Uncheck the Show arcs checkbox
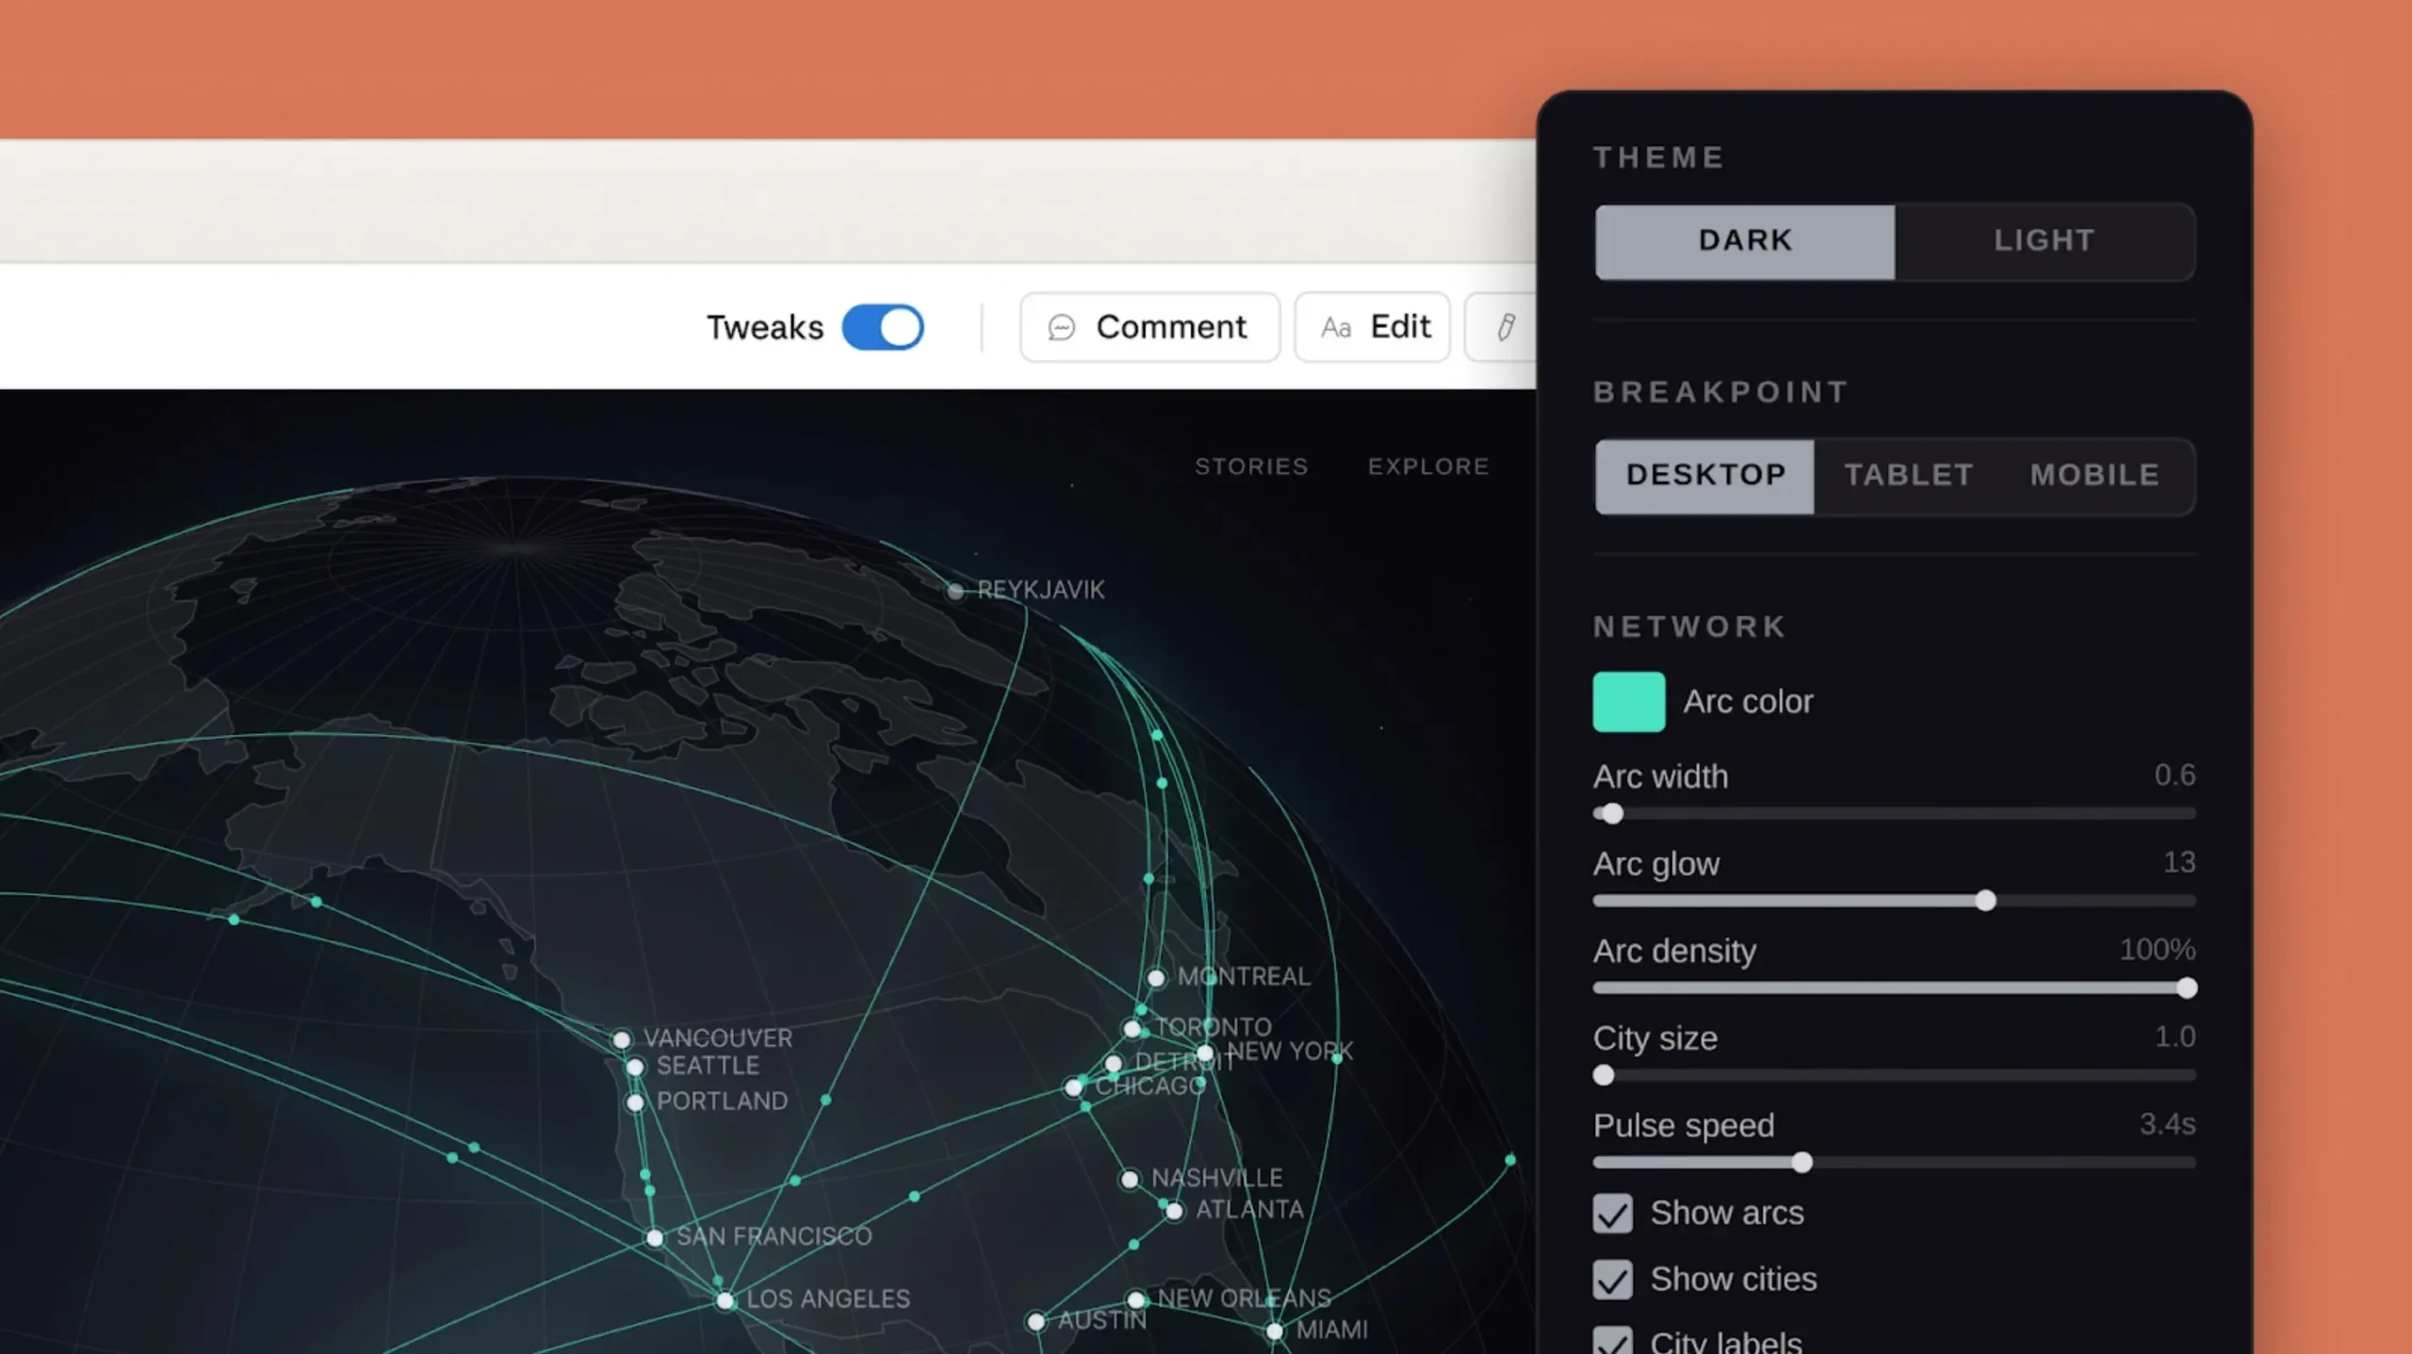The width and height of the screenshot is (2412, 1354). [x=1613, y=1214]
